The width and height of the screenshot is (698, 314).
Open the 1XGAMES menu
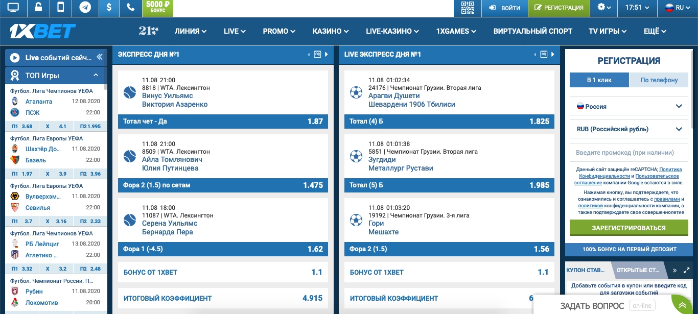pyautogui.click(x=456, y=31)
